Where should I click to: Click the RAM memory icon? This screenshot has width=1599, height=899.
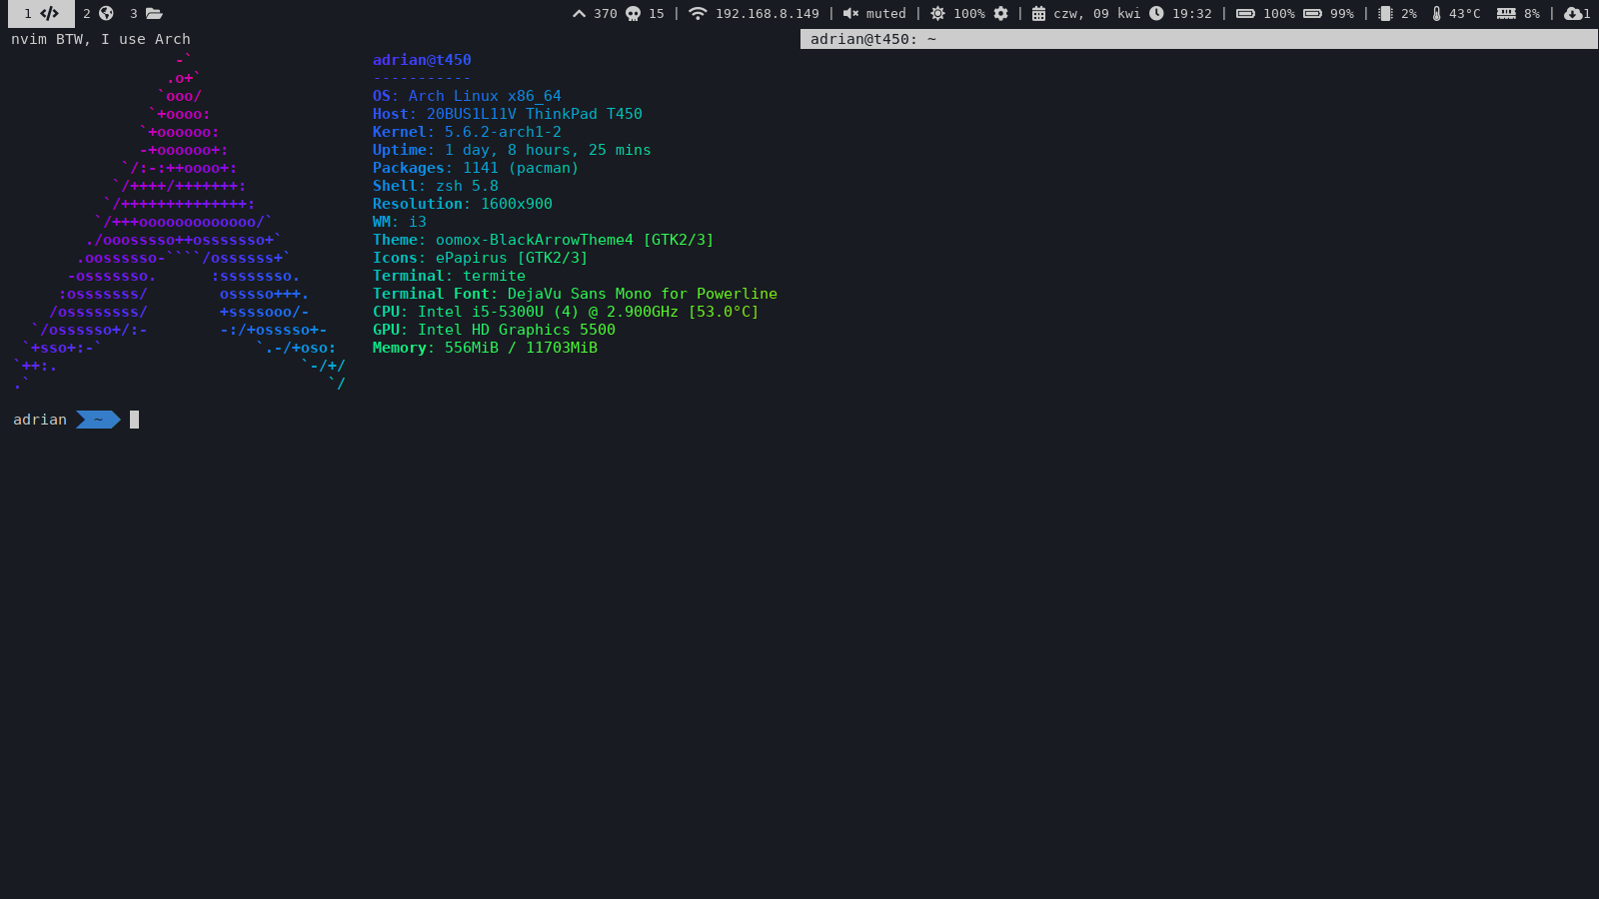click(1506, 14)
